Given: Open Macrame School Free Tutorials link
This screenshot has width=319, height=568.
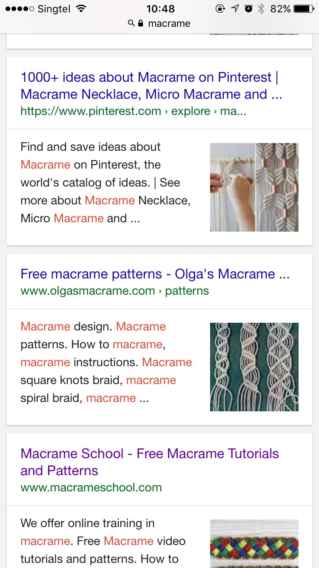Looking at the screenshot, I should (150, 462).
